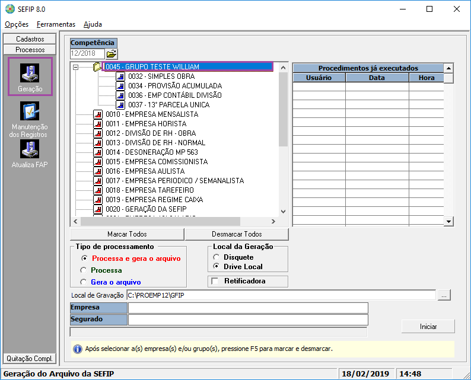Image resolution: width=471 pixels, height=380 pixels.
Task: Click folder icon of group 0045
Action: coord(97,66)
